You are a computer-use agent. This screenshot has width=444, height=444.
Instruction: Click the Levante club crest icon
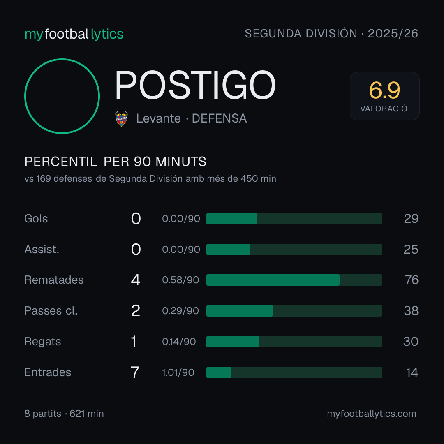pos(121,118)
